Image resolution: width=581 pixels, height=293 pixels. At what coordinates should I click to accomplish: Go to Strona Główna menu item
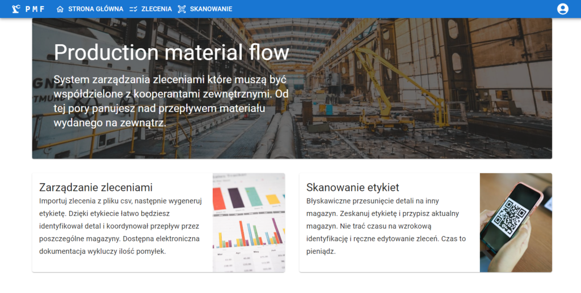[x=95, y=9]
